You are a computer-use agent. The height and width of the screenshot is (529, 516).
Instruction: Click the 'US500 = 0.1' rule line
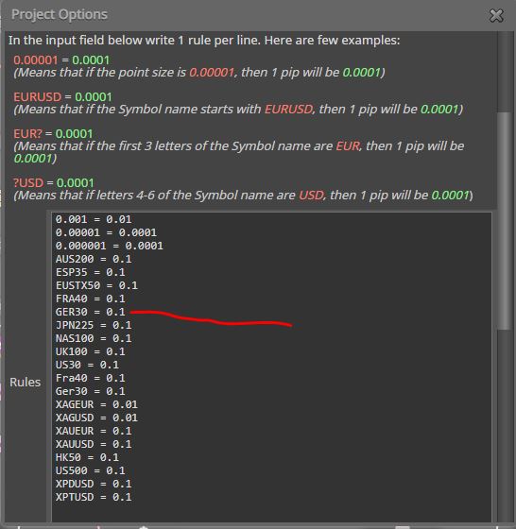[90, 470]
